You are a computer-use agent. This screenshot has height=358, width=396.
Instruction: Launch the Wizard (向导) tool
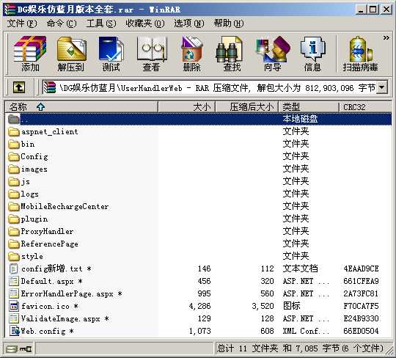[273, 54]
